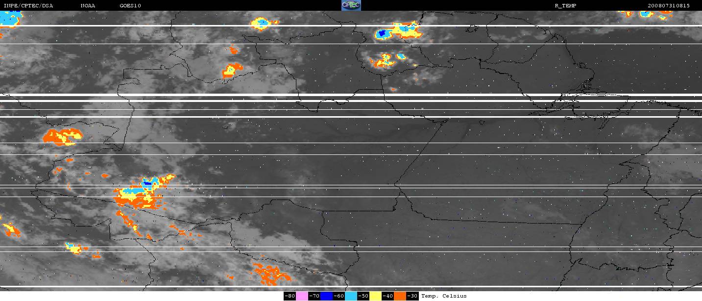Click the INPE/CPTEC/DSA header label
This screenshot has height=301, width=702.
point(28,6)
